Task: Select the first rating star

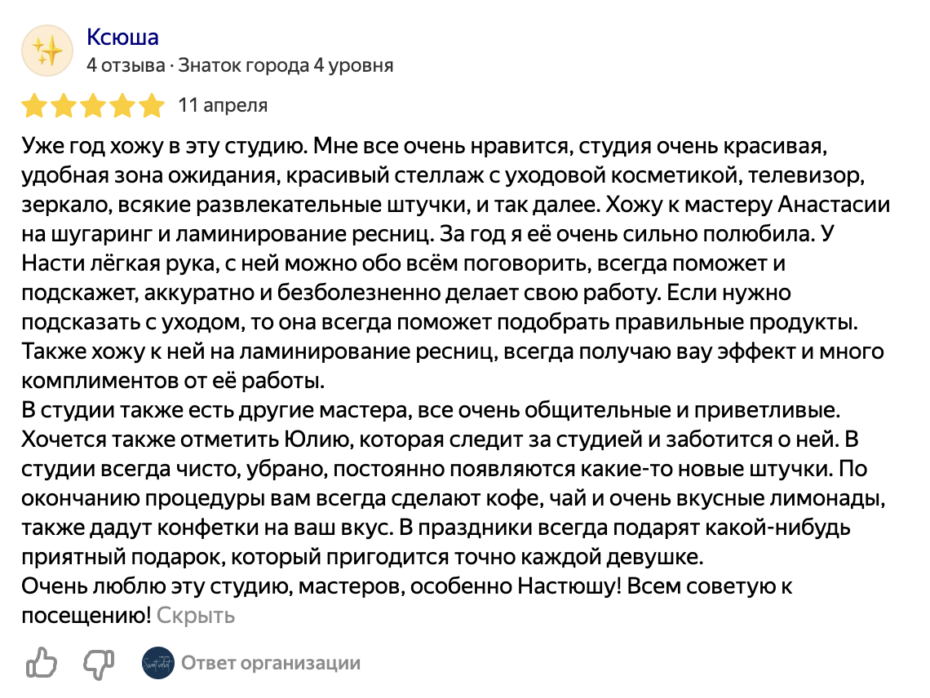Action: [x=34, y=105]
